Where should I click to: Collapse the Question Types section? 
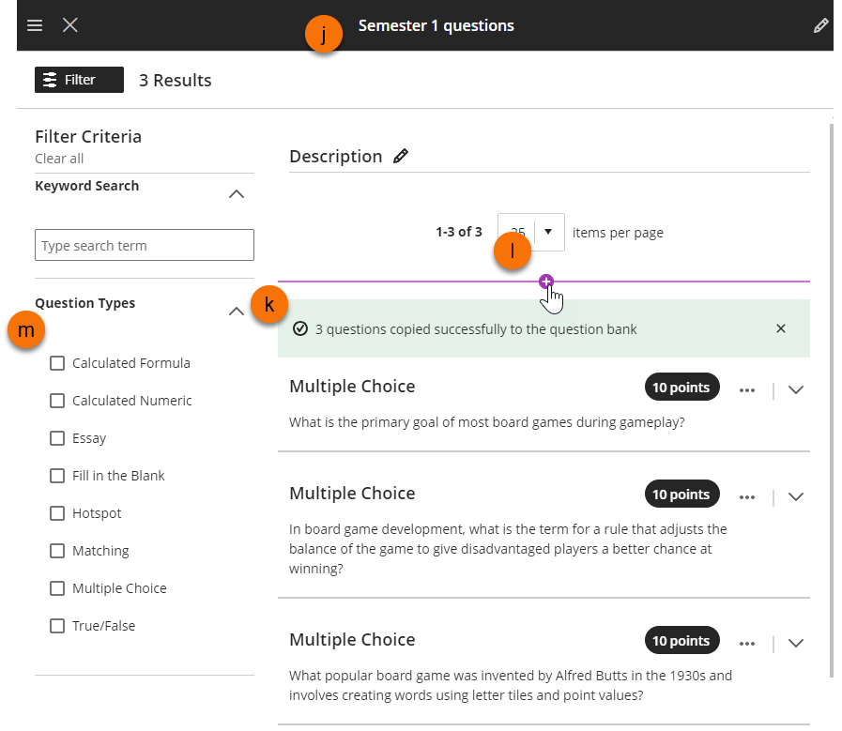click(237, 312)
